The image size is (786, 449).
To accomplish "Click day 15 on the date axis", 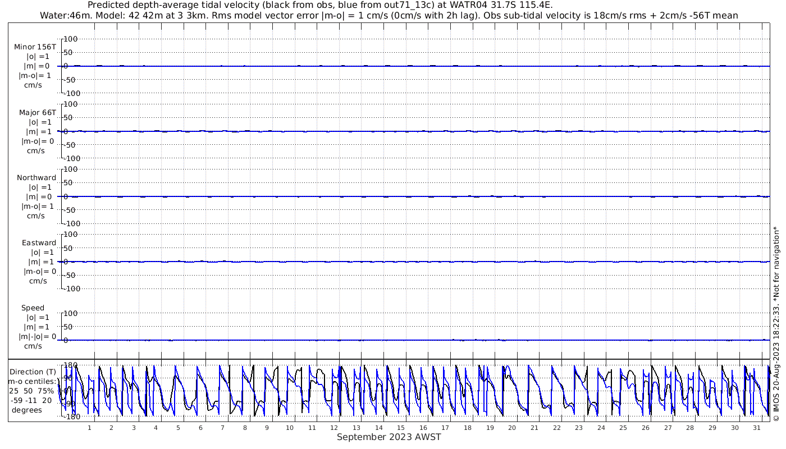I will (400, 428).
